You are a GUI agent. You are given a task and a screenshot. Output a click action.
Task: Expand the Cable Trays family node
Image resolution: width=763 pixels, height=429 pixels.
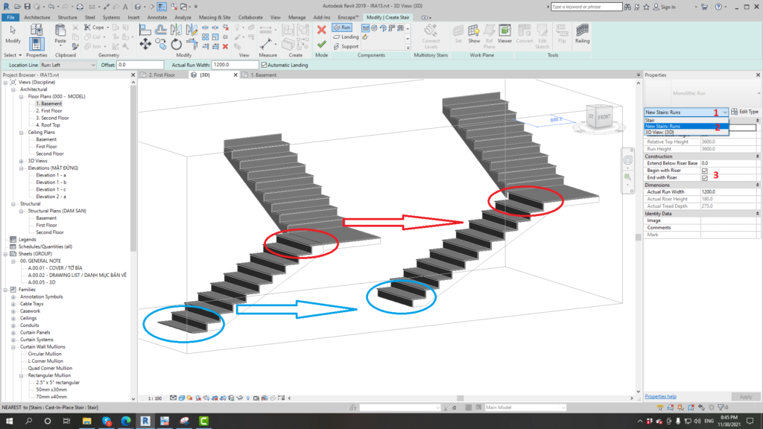tap(13, 304)
